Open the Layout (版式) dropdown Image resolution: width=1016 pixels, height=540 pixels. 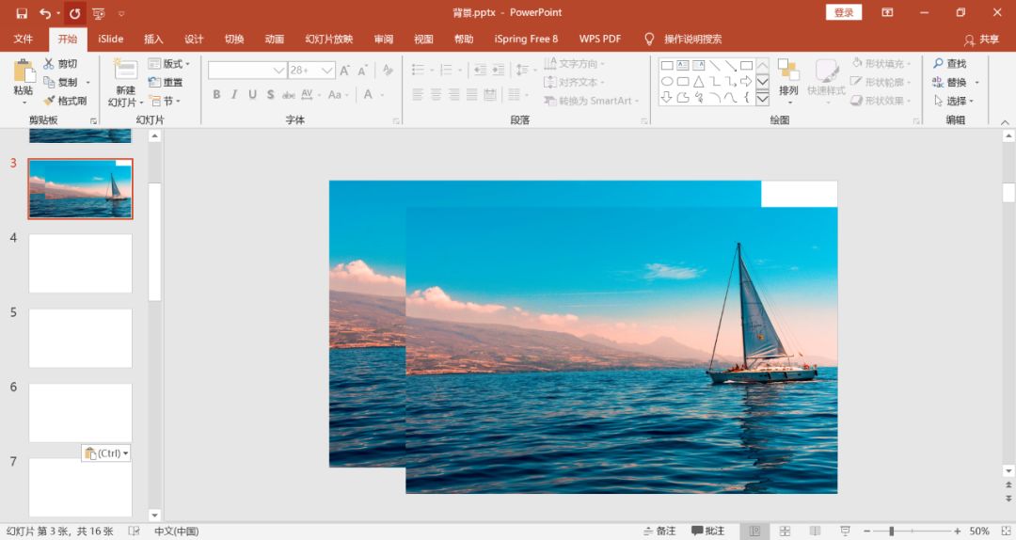[x=169, y=64]
